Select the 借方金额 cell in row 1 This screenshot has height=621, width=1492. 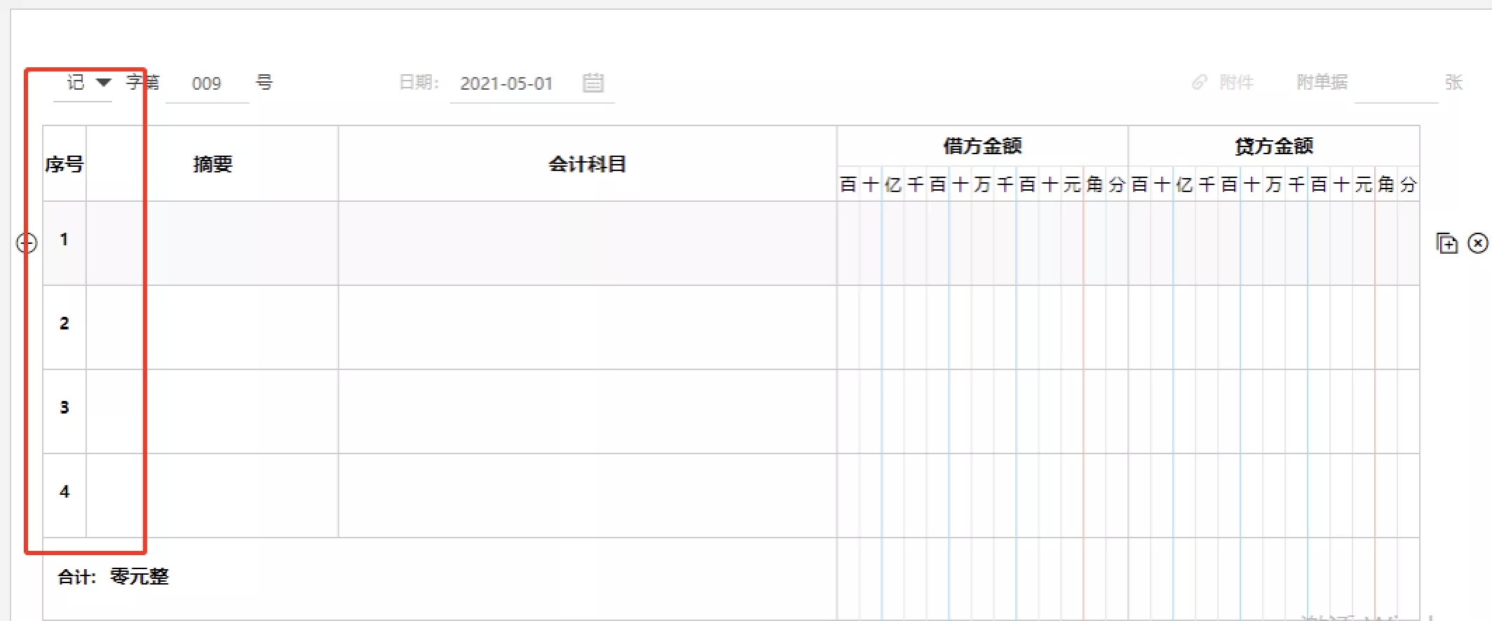click(x=982, y=243)
